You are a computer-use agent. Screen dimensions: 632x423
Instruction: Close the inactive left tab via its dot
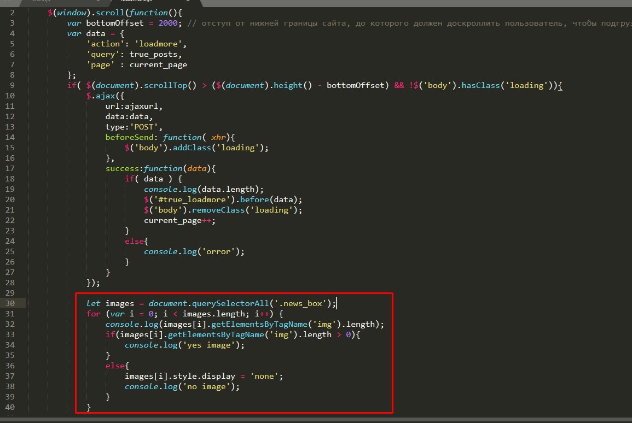pos(97,2)
